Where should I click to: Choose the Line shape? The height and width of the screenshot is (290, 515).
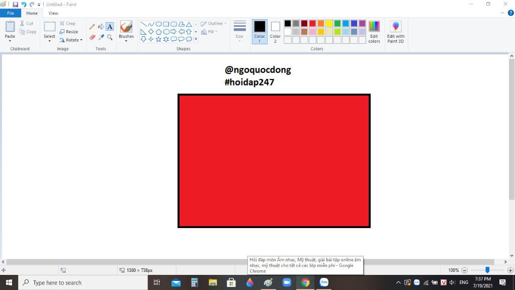click(x=143, y=24)
